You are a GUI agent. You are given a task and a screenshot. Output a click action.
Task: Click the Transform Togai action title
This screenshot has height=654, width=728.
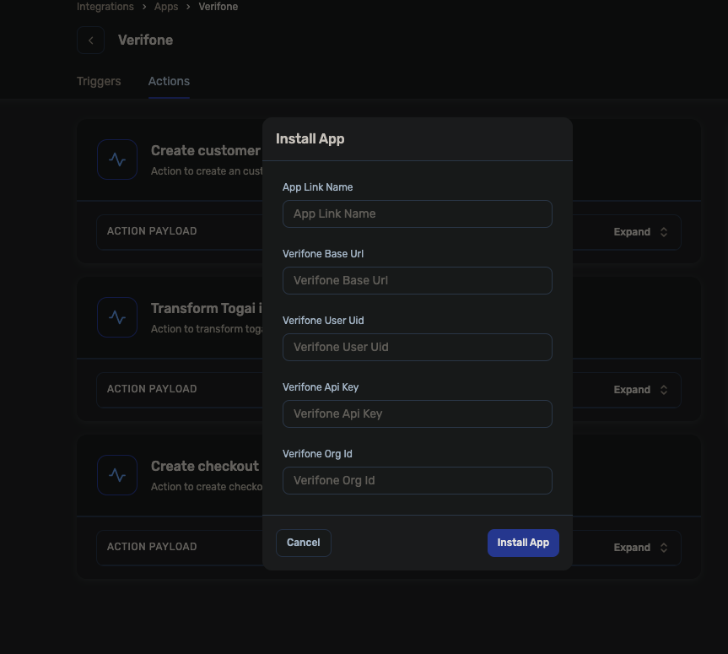207,308
